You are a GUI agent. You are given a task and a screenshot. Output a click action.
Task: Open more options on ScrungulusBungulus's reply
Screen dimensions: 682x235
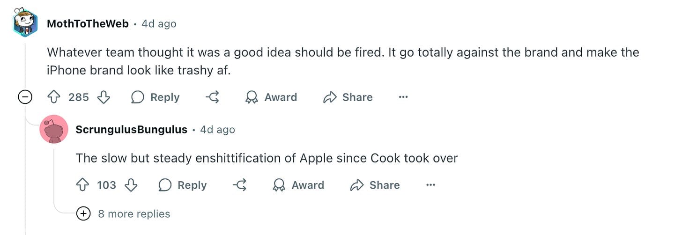pos(430,185)
